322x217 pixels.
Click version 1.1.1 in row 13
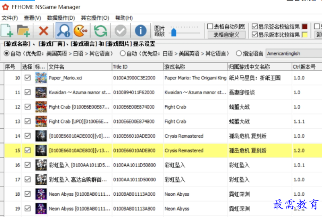[299, 122]
